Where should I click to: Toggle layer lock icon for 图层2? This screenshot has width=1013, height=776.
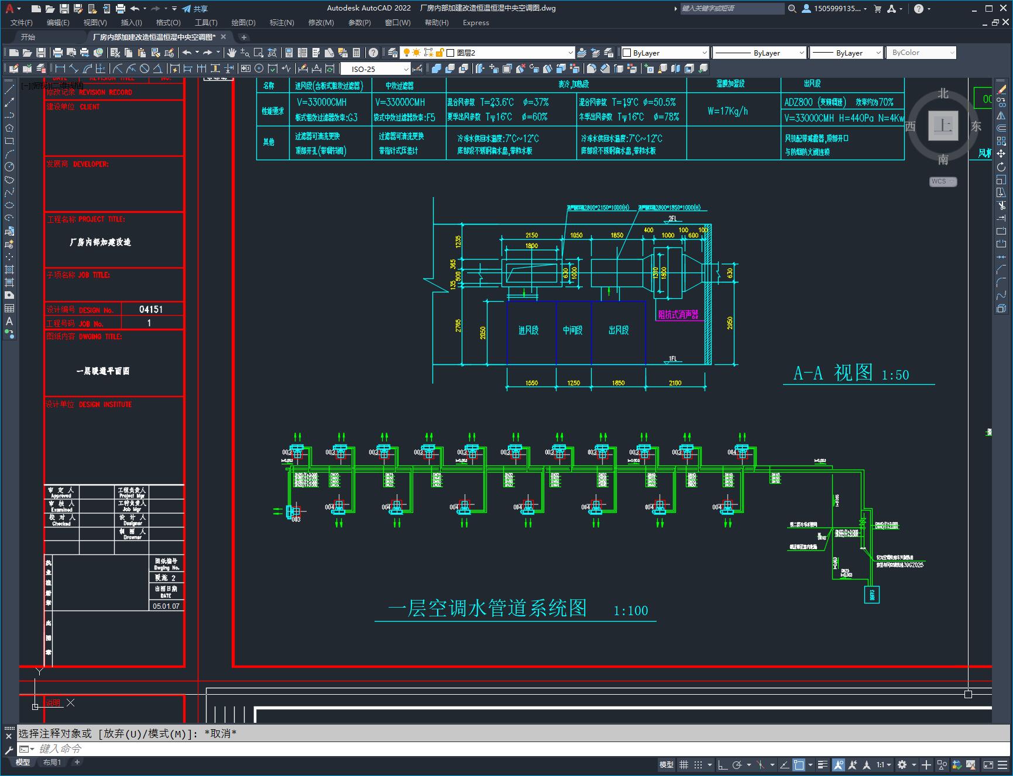pyautogui.click(x=440, y=53)
